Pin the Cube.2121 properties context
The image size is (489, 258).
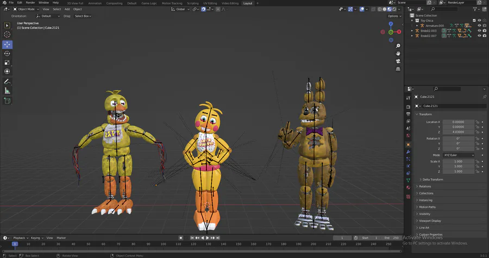pyautogui.click(x=484, y=97)
